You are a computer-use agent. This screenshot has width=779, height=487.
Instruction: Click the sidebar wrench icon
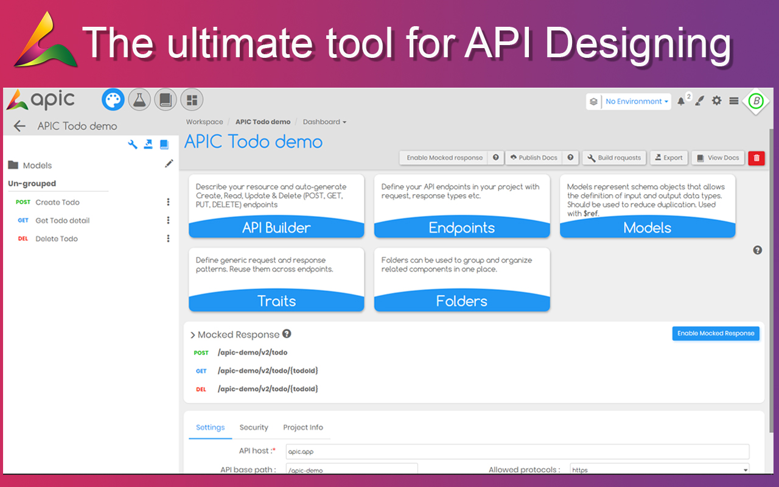pyautogui.click(x=133, y=144)
